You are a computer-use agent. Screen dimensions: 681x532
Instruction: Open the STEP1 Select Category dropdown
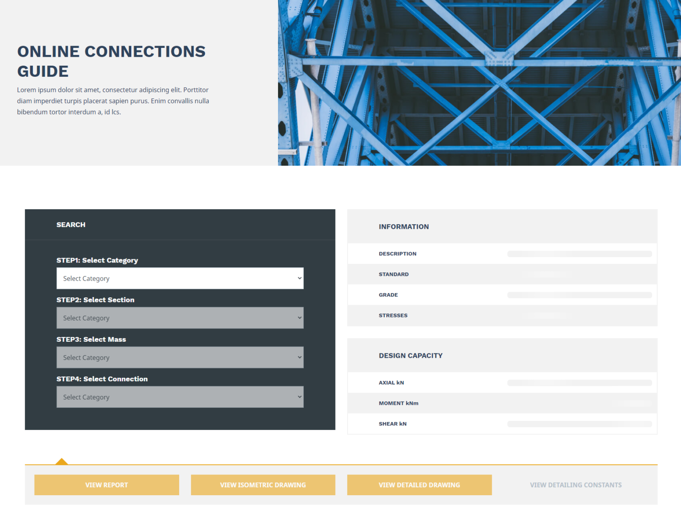coord(180,278)
